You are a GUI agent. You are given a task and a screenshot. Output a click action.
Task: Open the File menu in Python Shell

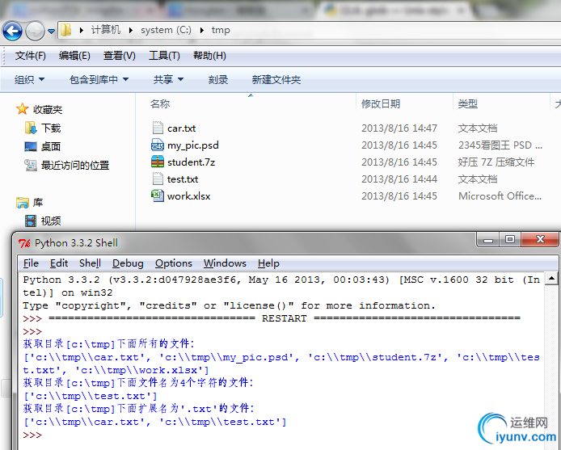tap(31, 263)
